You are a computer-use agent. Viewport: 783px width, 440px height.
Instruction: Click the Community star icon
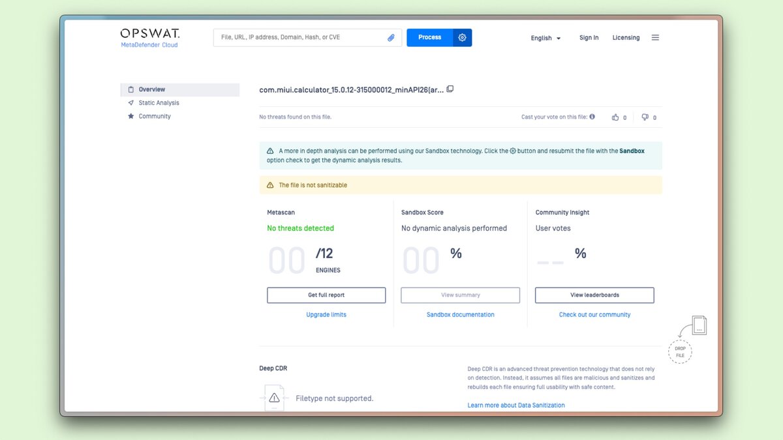[131, 116]
